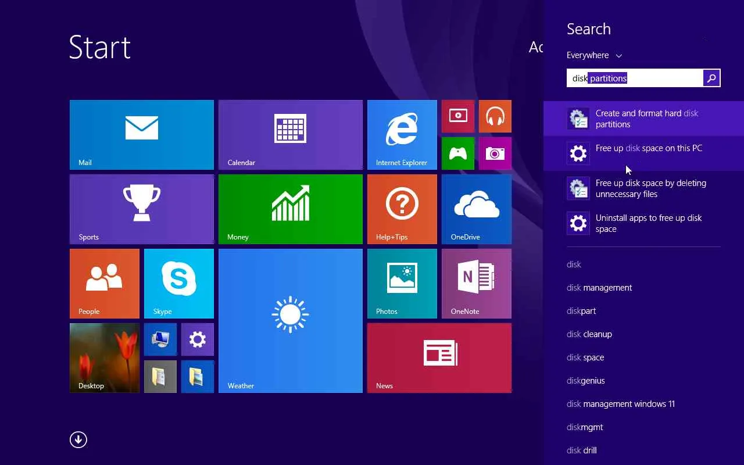Choose the 'disk cleanup' suggestion
The width and height of the screenshot is (744, 465).
[589, 334]
